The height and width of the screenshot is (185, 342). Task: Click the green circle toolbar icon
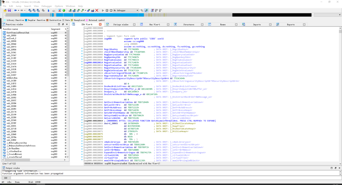point(64,10)
